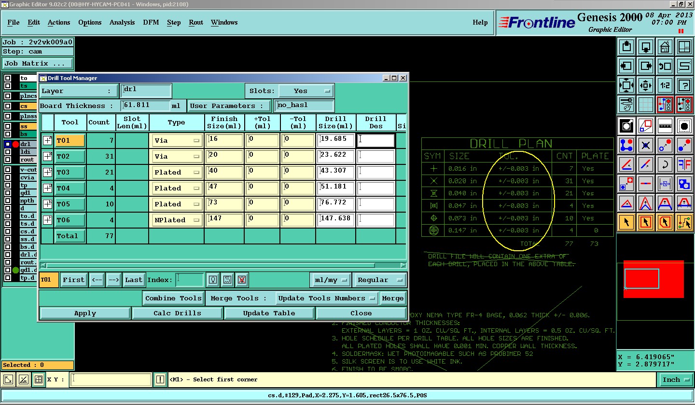Click the light bulb icon next to Index
The width and height of the screenshot is (695, 405).
pos(212,280)
